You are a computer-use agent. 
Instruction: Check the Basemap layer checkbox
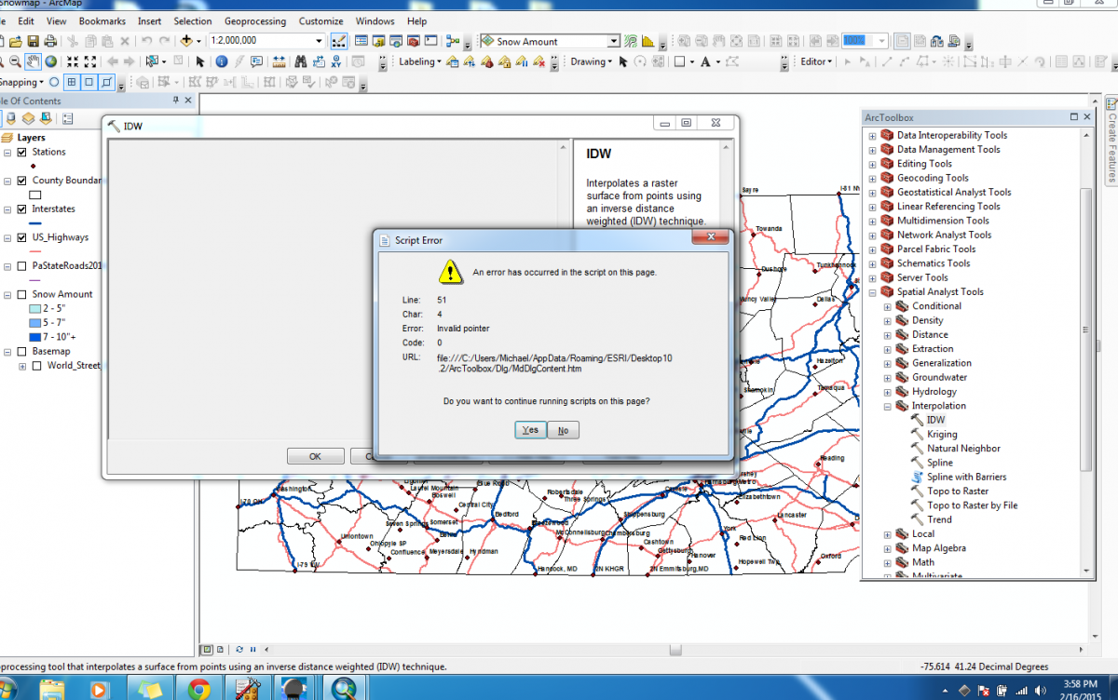coord(21,352)
